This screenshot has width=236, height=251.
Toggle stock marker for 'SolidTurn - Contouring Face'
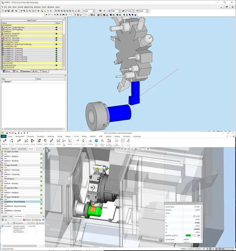(56, 27)
